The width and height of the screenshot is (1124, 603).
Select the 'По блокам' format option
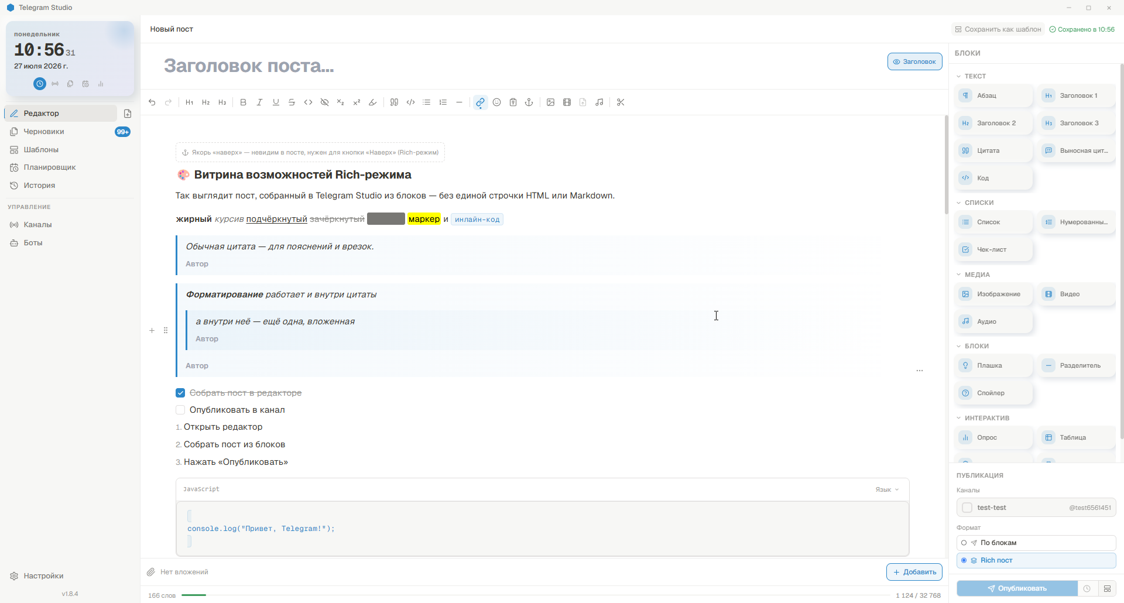point(1036,543)
